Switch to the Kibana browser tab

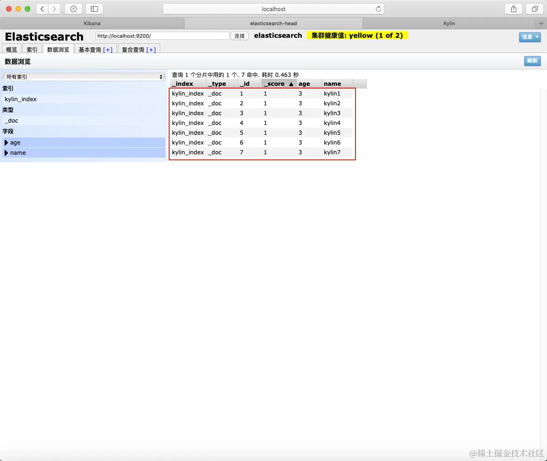tap(92, 23)
